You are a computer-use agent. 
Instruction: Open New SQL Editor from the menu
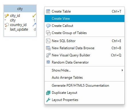[x=84, y=41]
